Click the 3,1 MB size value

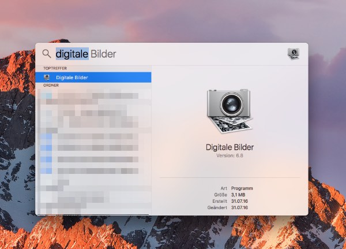click(238, 195)
